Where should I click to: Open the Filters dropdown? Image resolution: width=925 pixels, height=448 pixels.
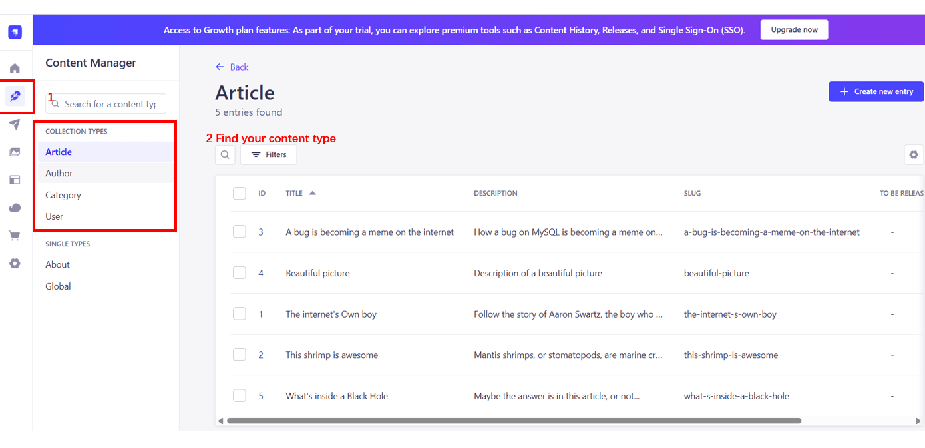click(x=268, y=154)
